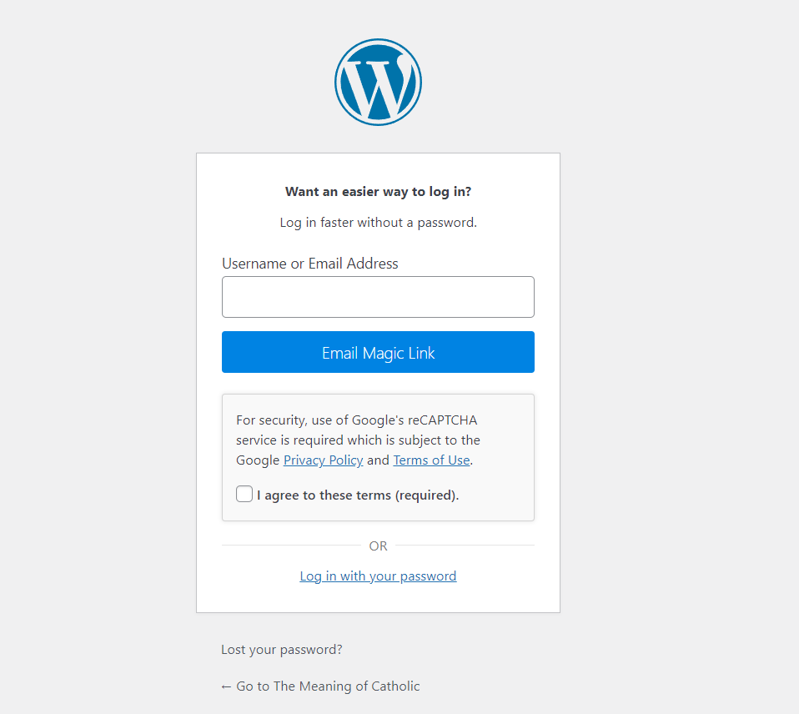Click the left arrow before Go to
The width and height of the screenshot is (799, 714).
pyautogui.click(x=226, y=687)
